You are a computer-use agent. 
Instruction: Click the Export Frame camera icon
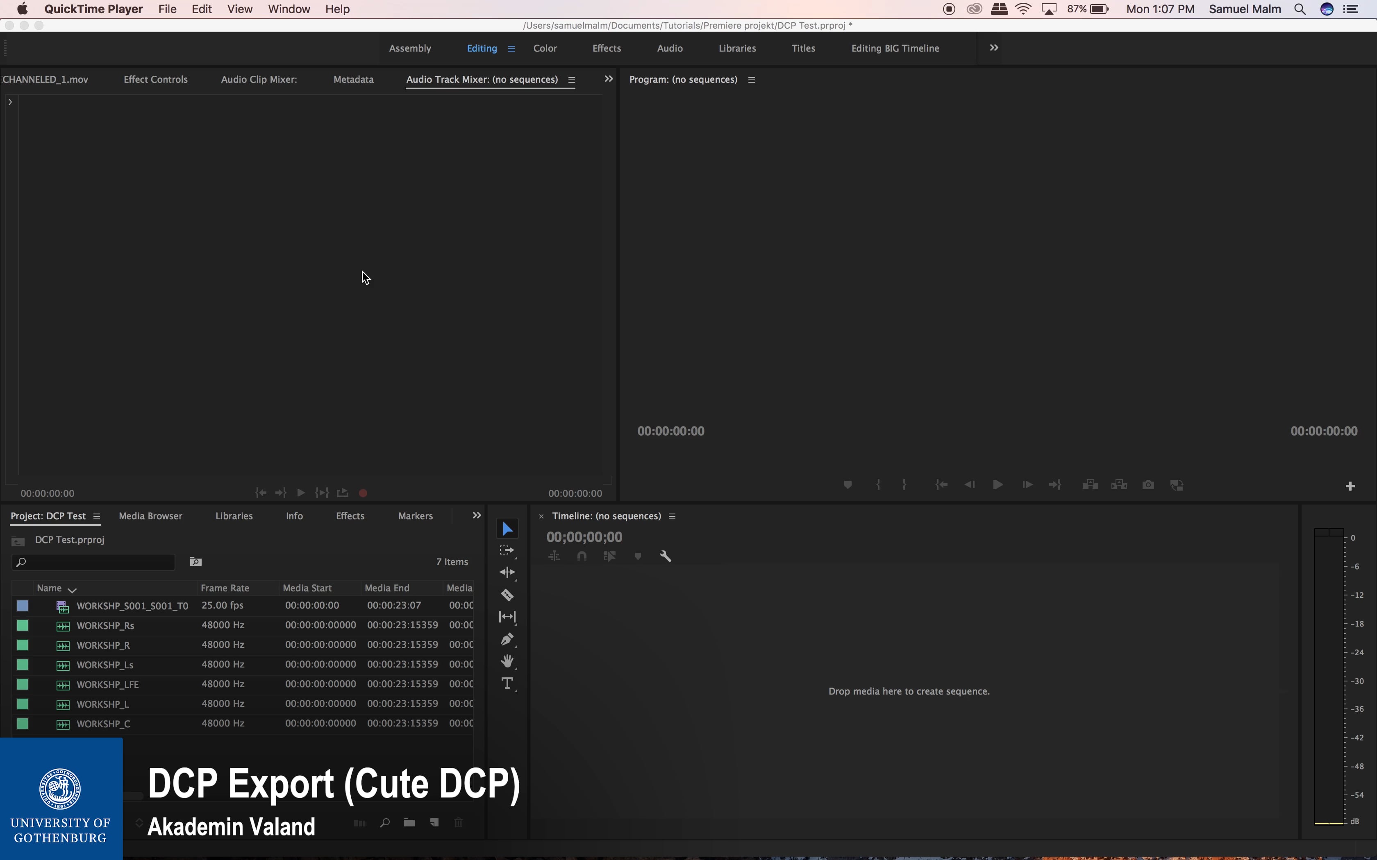tap(1147, 484)
